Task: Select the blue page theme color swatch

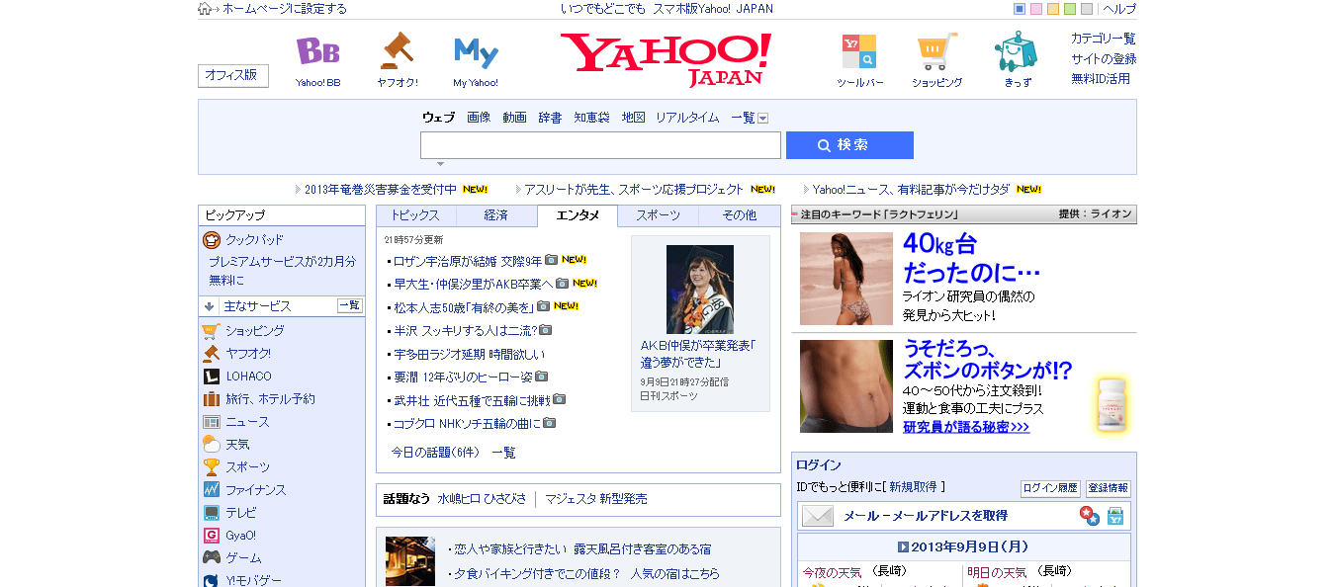Action: pos(1020,9)
